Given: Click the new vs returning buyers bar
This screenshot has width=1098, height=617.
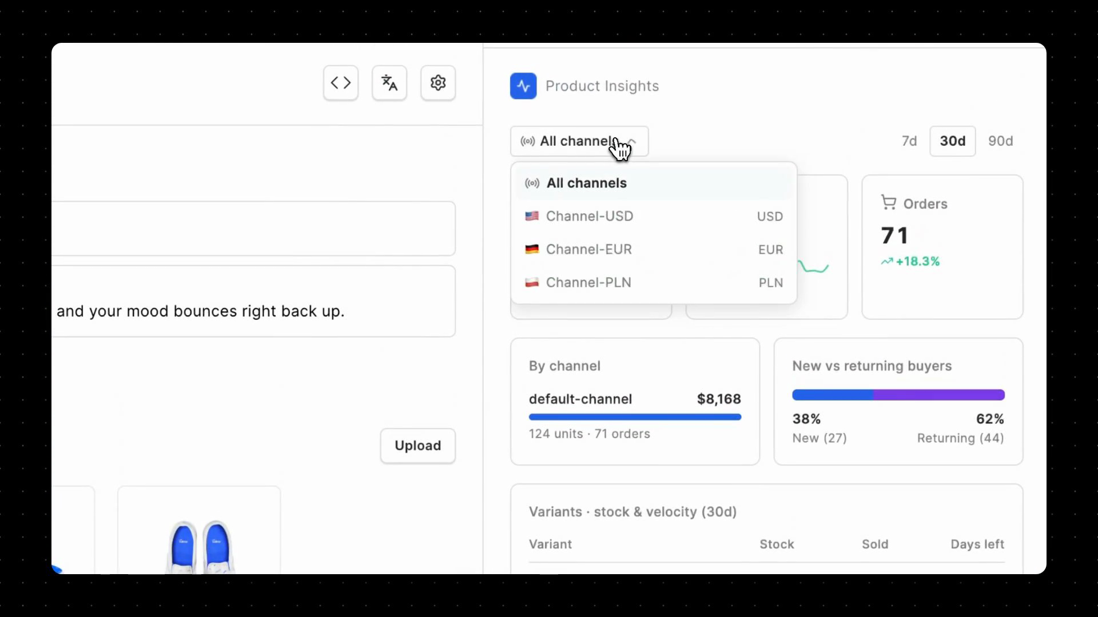Looking at the screenshot, I should point(898,395).
